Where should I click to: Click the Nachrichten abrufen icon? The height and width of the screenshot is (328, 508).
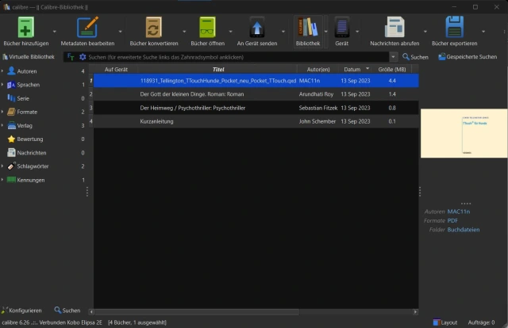coord(394,27)
